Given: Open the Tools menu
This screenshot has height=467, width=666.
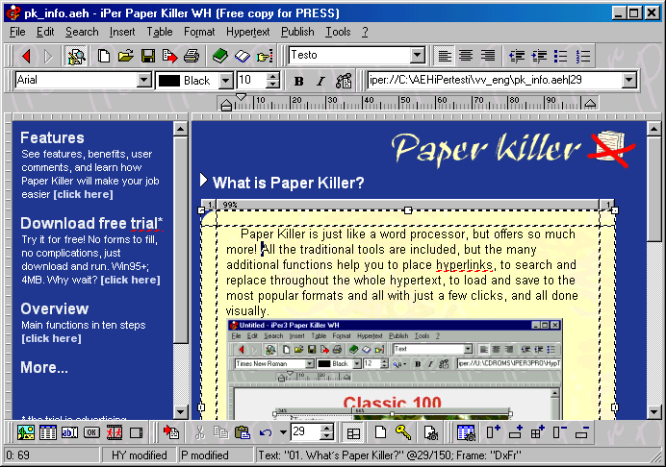Looking at the screenshot, I should point(338,32).
